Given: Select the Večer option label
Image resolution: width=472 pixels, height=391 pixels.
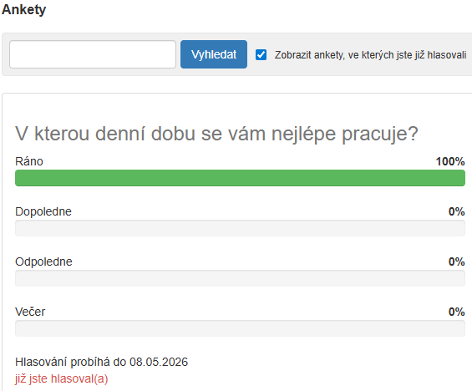Looking at the screenshot, I should [30, 312].
